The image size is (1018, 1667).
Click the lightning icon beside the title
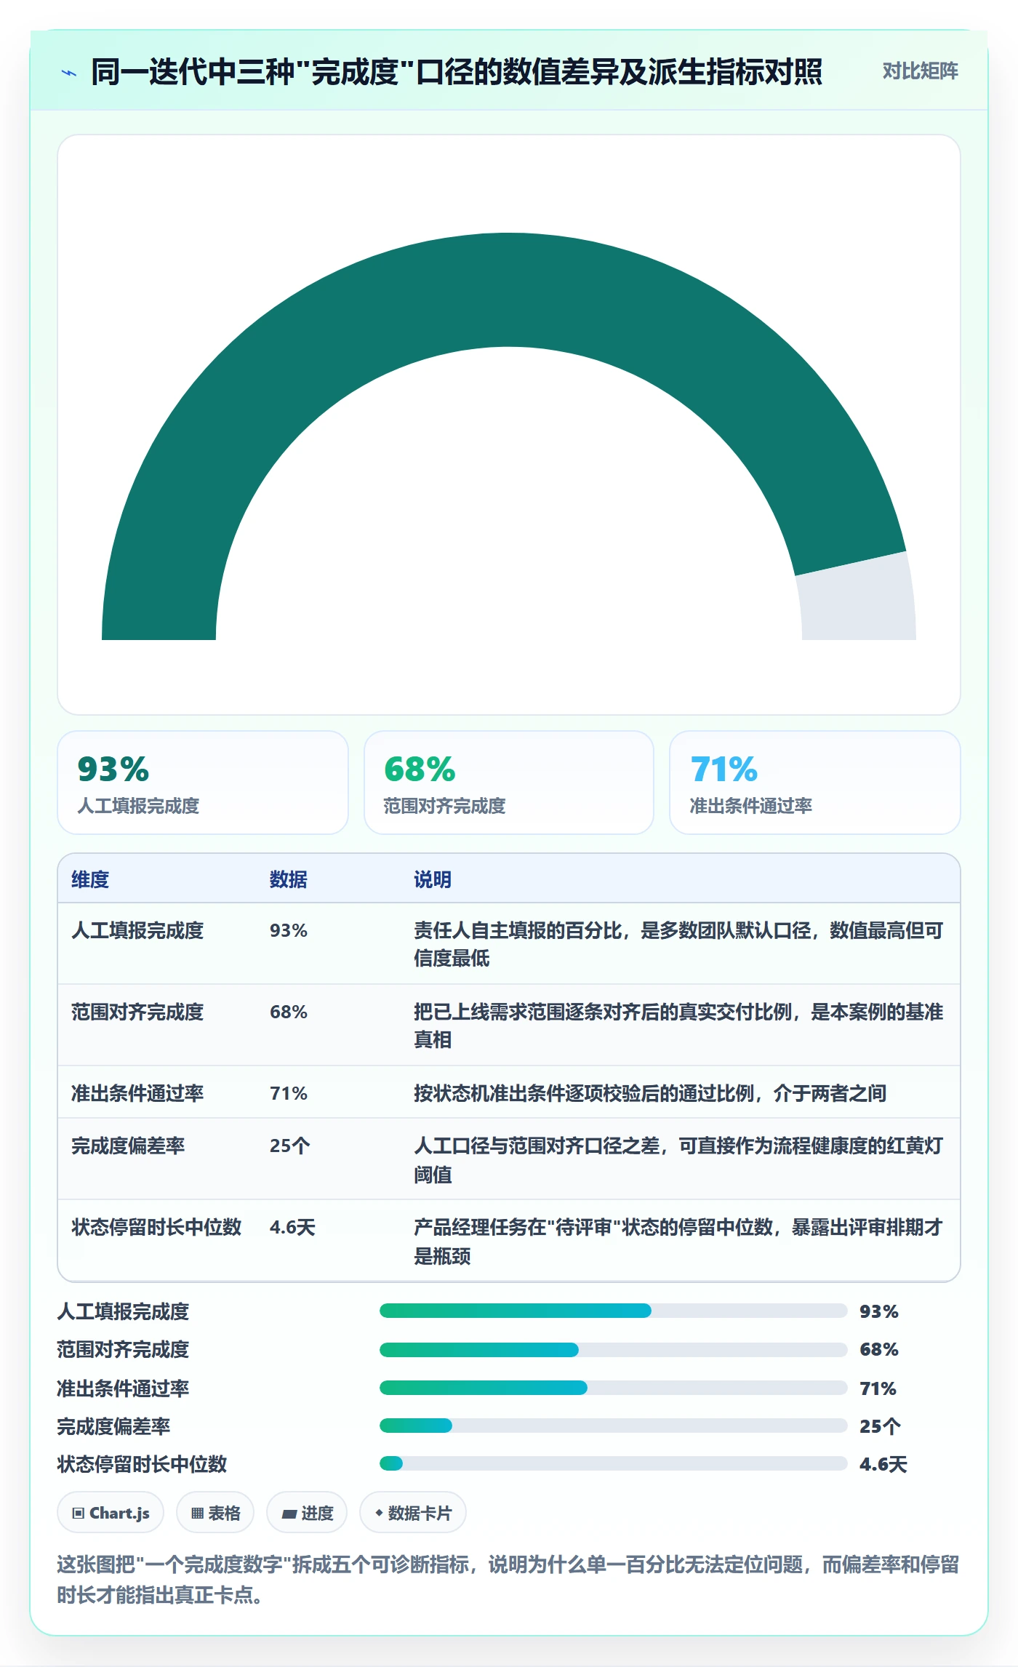coord(69,73)
